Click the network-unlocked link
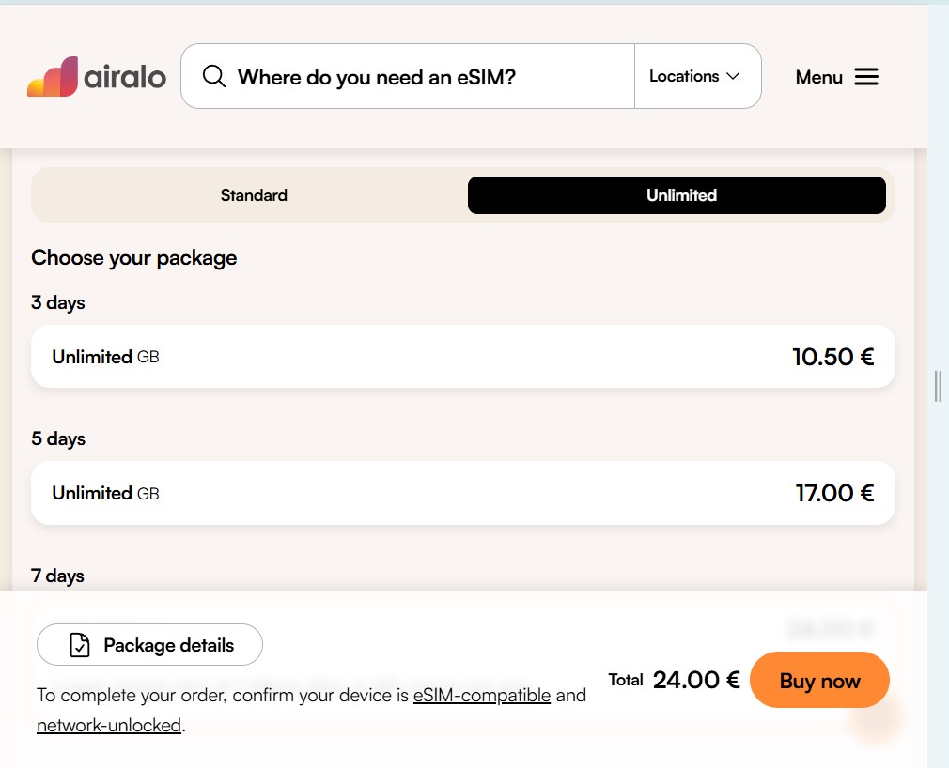The width and height of the screenshot is (949, 768). point(107,725)
